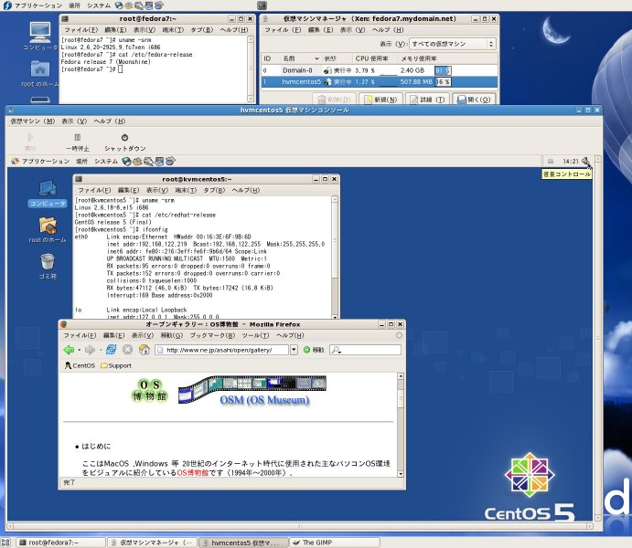Reload page in Firefox toolbar

tap(111, 350)
